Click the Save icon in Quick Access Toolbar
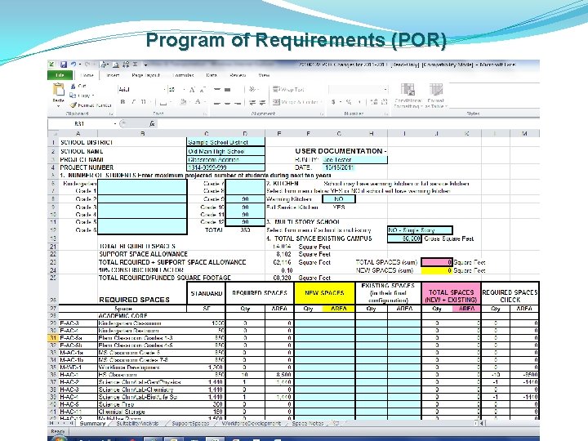The image size is (588, 441). coord(64,65)
